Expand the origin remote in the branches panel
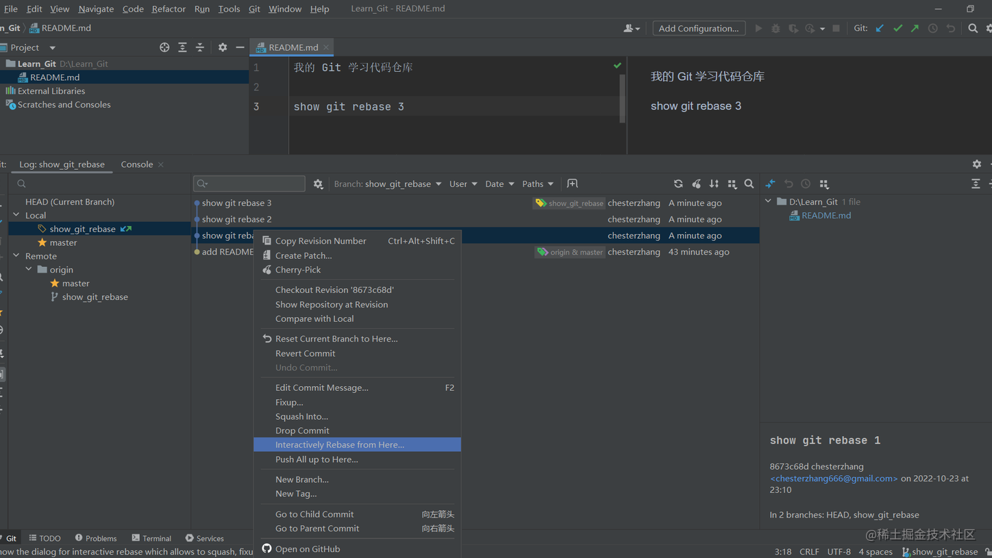The image size is (992, 558). point(27,269)
